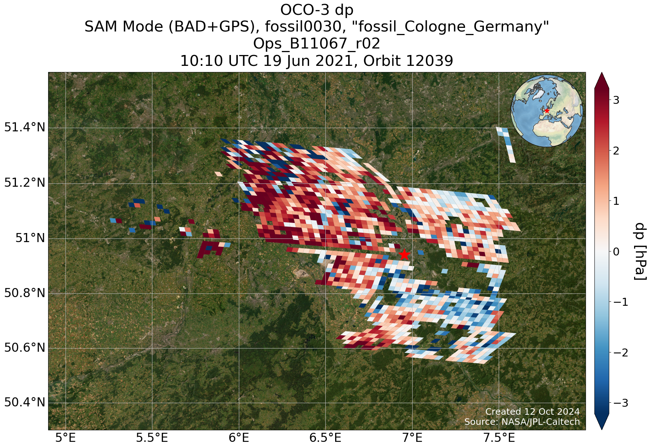Click the colorbar tick value '3'

(616, 100)
